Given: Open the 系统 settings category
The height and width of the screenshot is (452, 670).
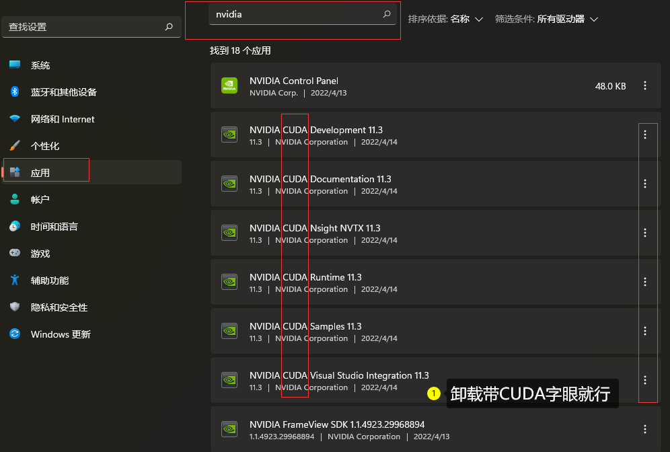Looking at the screenshot, I should (91, 65).
